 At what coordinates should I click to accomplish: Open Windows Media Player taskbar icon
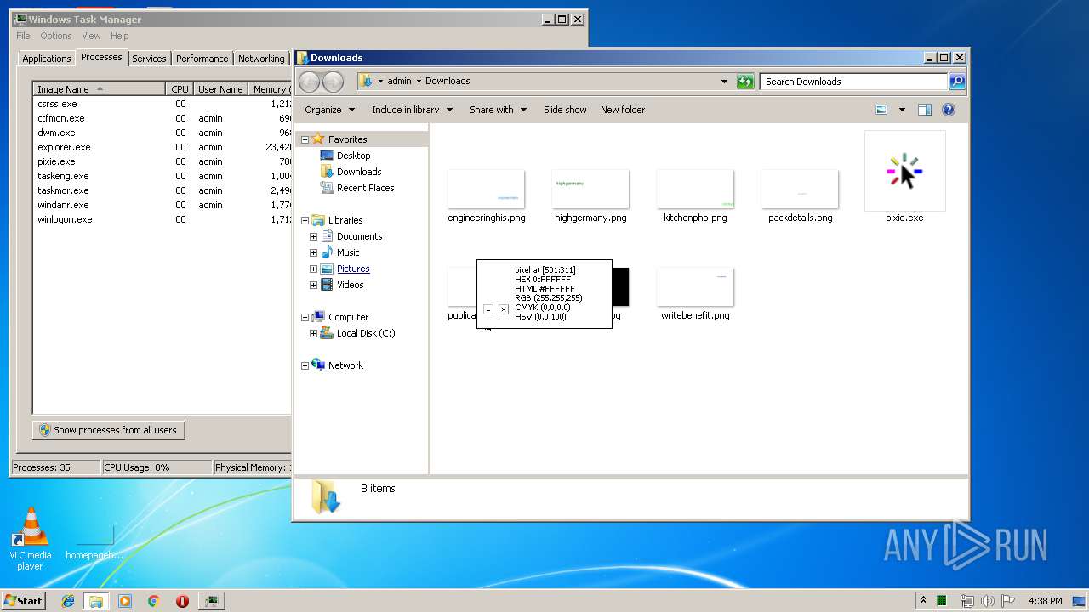[x=125, y=601]
